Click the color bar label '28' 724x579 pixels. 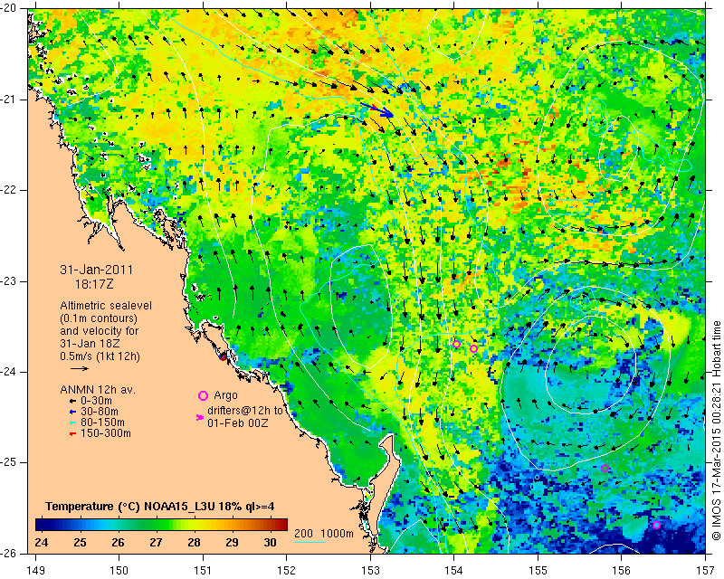click(x=194, y=542)
